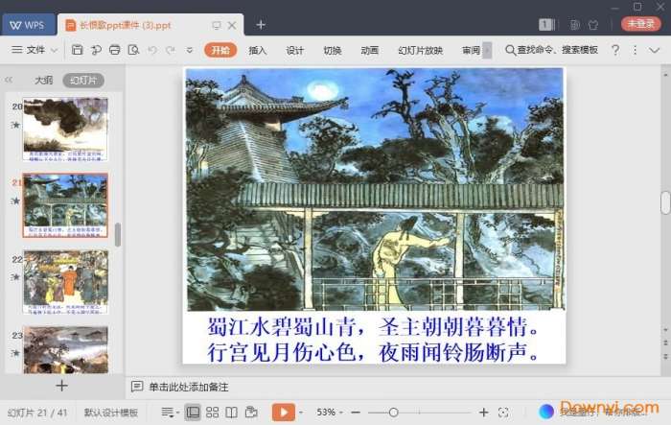Click the 未登录 login button

[640, 24]
